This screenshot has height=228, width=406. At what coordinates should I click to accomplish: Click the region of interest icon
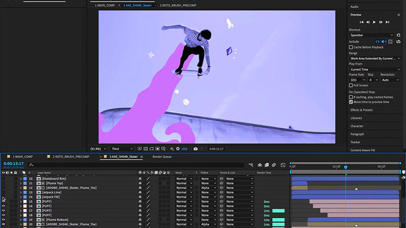(x=157, y=149)
